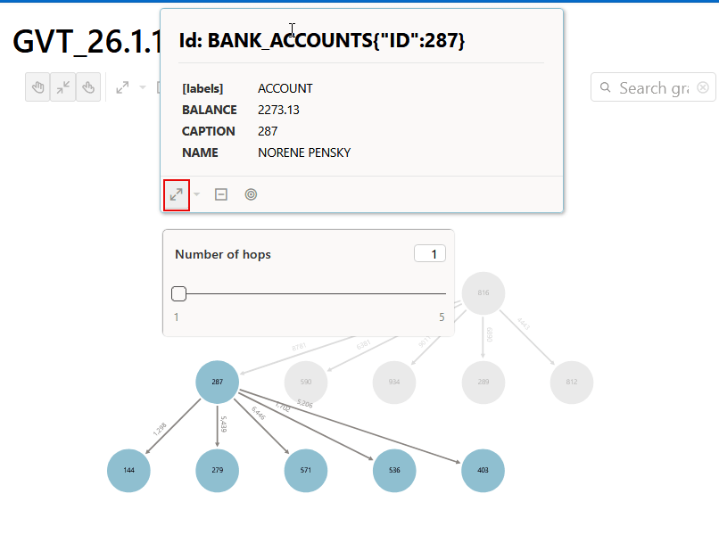Click the NORENE PENSKY name value

(x=304, y=152)
